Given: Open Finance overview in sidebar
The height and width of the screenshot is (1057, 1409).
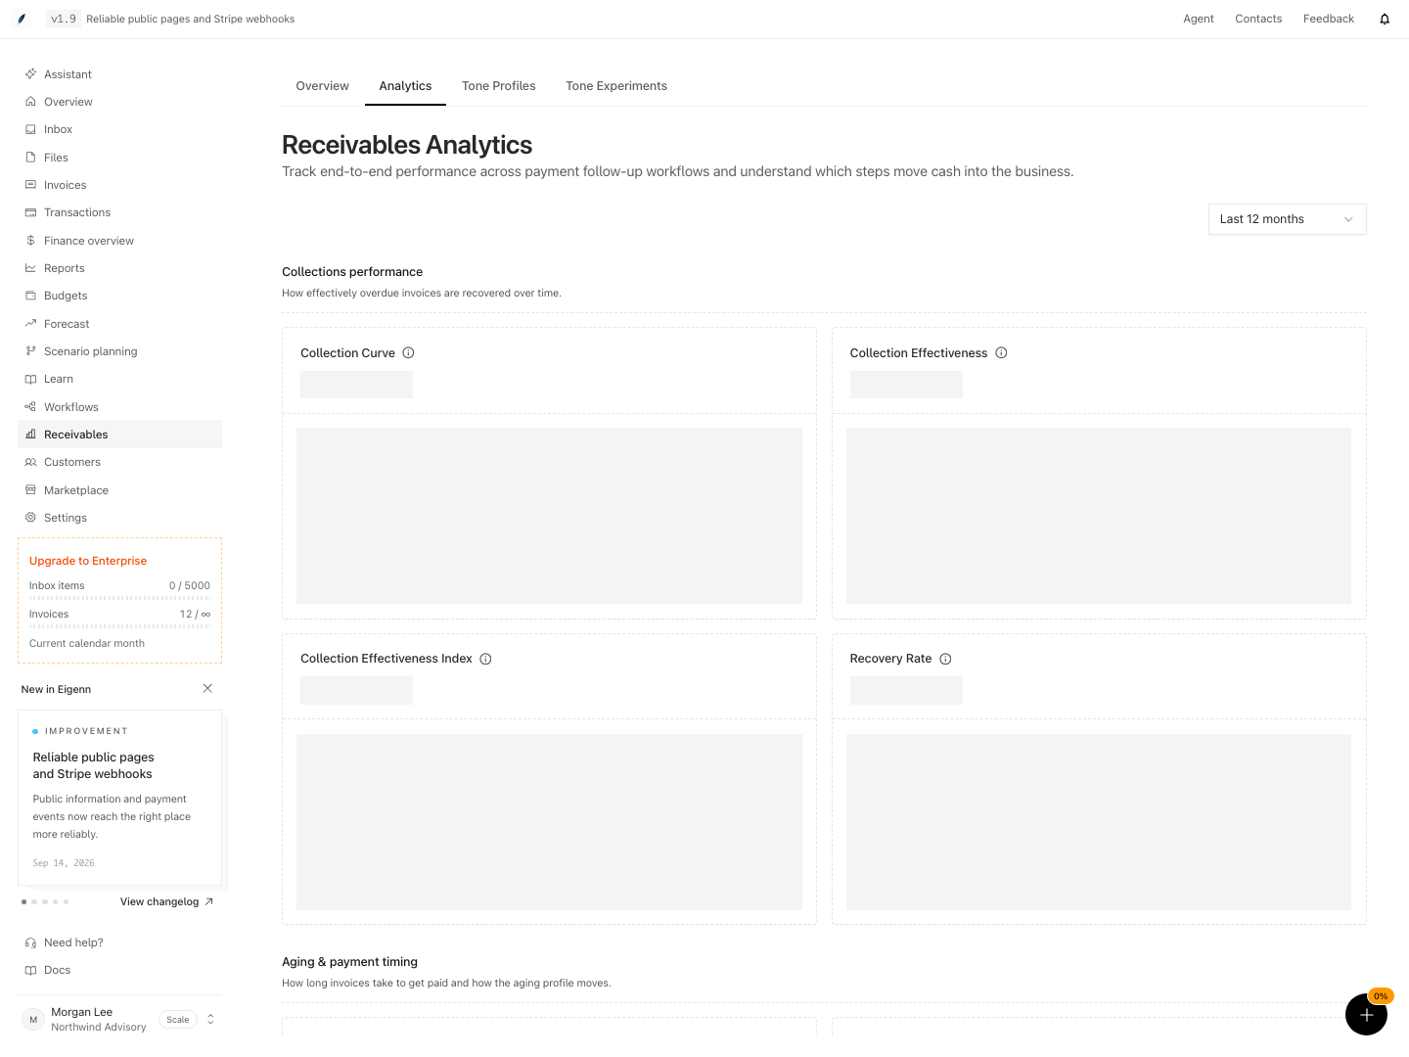Looking at the screenshot, I should pyautogui.click(x=119, y=241).
